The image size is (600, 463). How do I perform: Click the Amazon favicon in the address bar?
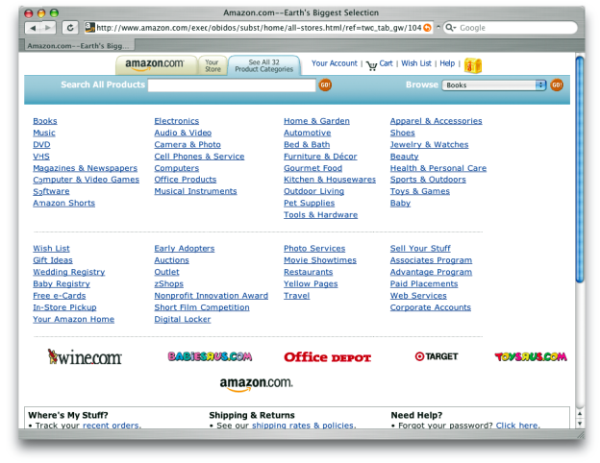pyautogui.click(x=90, y=28)
